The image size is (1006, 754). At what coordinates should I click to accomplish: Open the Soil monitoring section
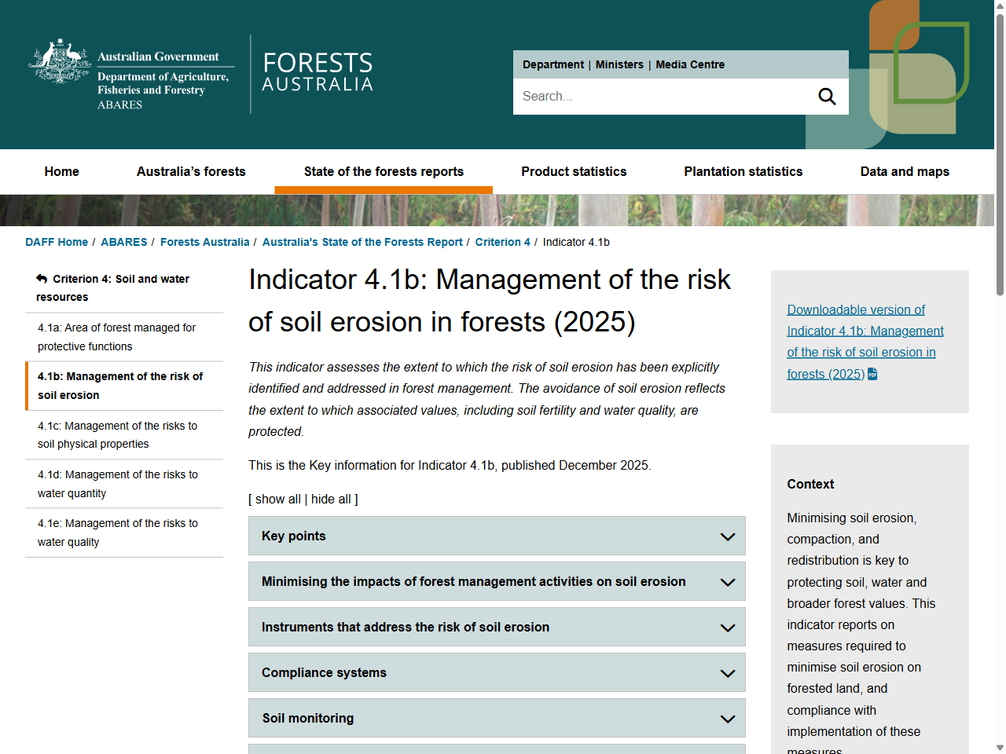point(496,719)
